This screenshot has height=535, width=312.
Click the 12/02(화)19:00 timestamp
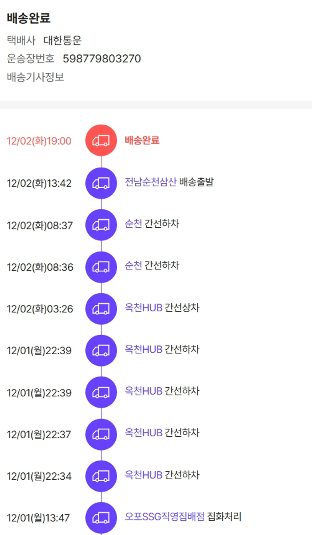tap(39, 141)
